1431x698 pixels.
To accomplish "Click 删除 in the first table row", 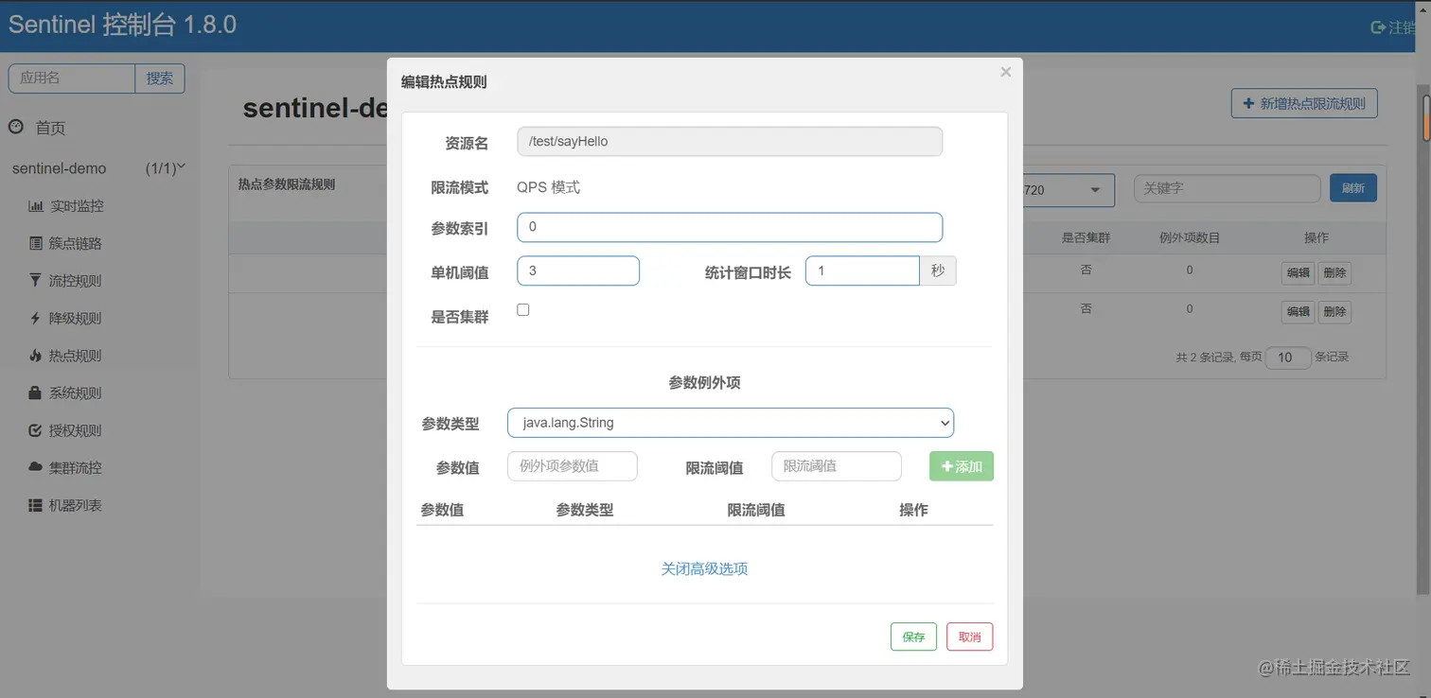I will pos(1334,273).
